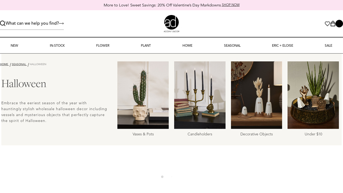The width and height of the screenshot is (343, 193).
Task: Open the shopping bag icon
Action: (333, 24)
